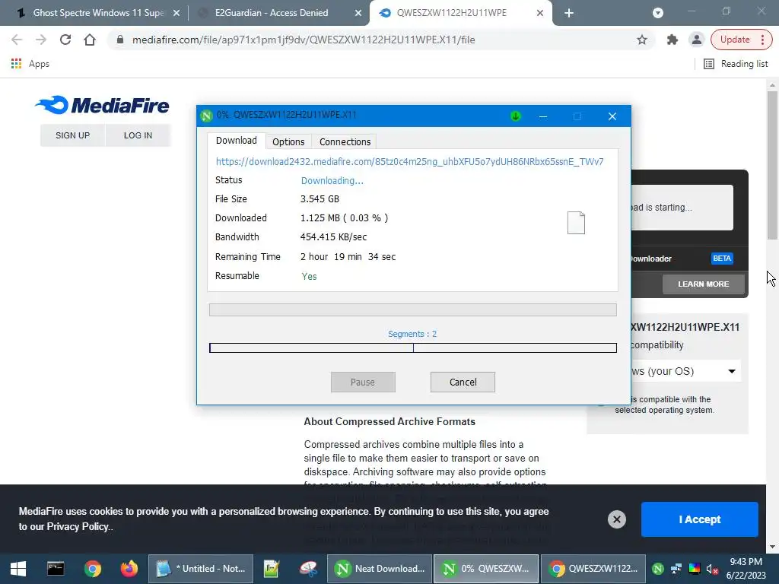This screenshot has width=779, height=584.
Task: Switch to E2Guardian Access Denied tab
Action: click(272, 13)
